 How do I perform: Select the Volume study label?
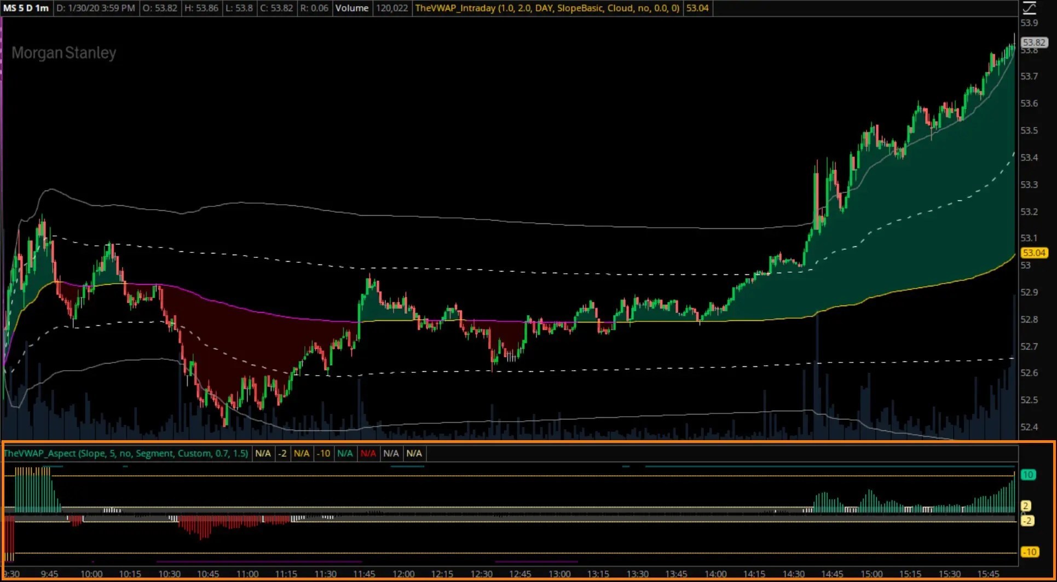(352, 8)
